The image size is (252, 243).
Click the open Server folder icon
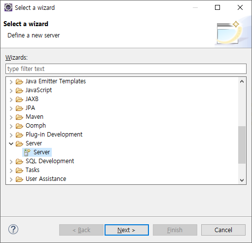[19, 143]
